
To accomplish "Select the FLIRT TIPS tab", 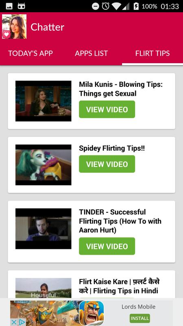I will [152, 53].
